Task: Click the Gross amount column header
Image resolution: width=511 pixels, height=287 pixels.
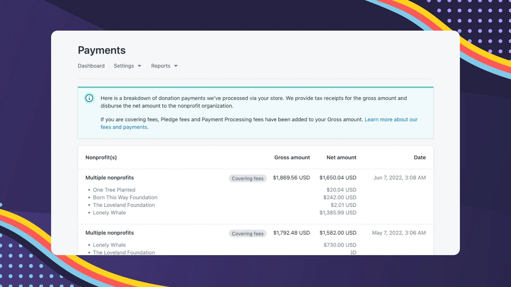Action: pyautogui.click(x=292, y=158)
